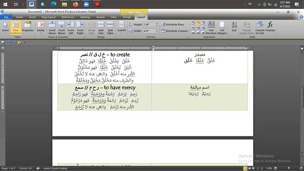Open Cell Margins options
Viewport: 304px width, 171px height.
222,28
